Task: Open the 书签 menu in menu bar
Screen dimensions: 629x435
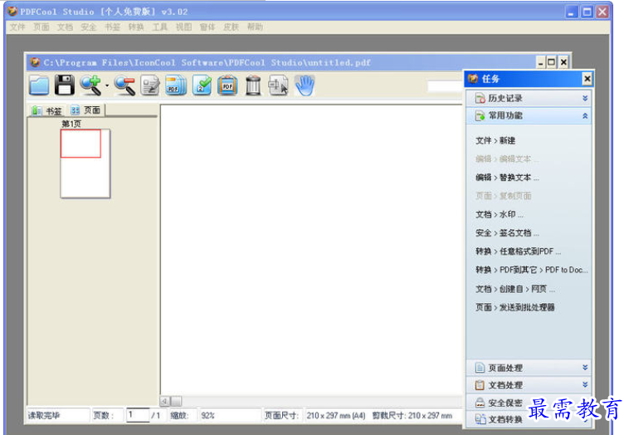Action: [x=112, y=27]
